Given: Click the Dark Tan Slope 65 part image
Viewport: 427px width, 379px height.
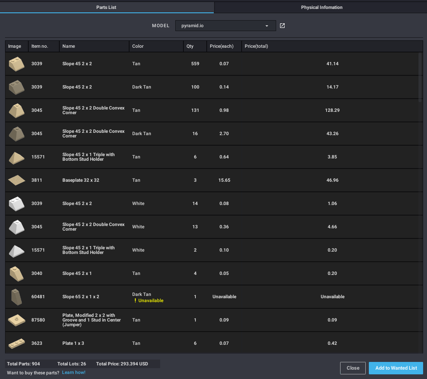Looking at the screenshot, I should [x=16, y=297].
